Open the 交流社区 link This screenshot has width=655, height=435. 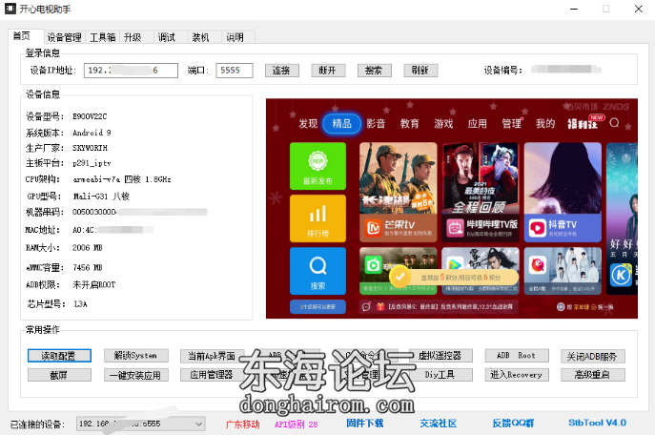439,424
